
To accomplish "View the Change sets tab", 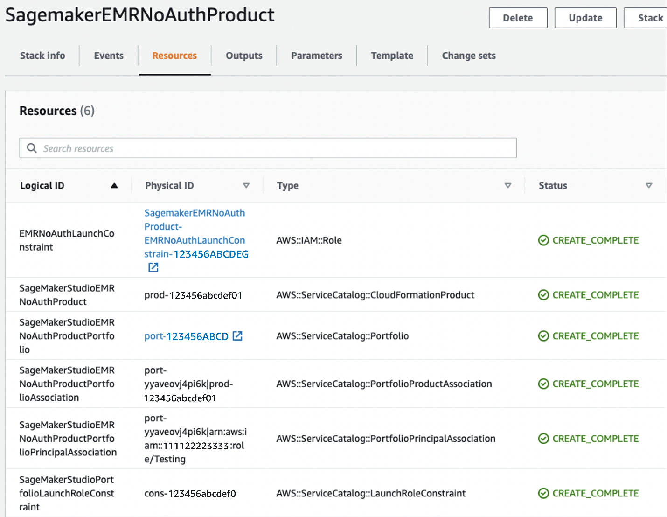I will coord(468,56).
